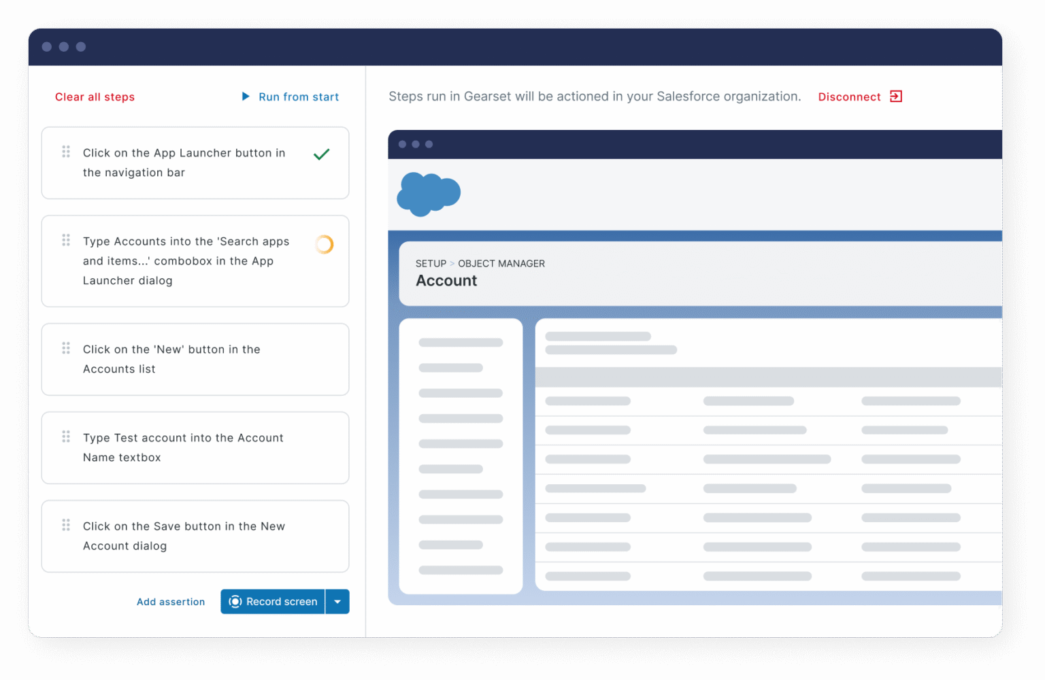Add an assertion to the test
Viewport: 1045px width, 680px height.
171,602
